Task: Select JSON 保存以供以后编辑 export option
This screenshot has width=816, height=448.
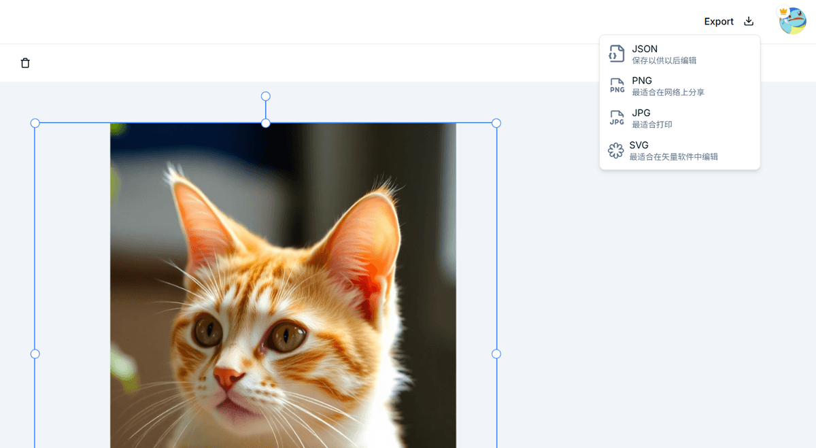Action: [x=664, y=54]
